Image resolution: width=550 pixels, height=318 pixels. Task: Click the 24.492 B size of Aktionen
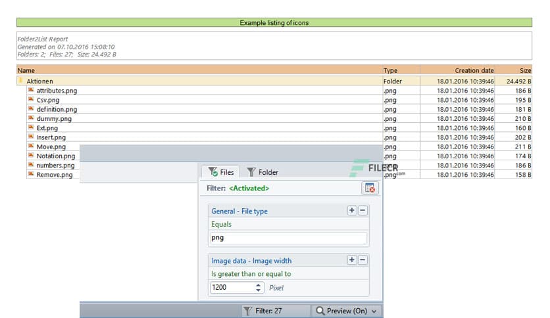click(x=519, y=81)
